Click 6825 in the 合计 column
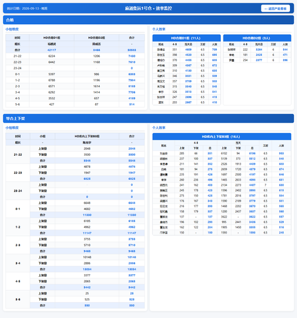This screenshot has width=297, height=318. [131, 179]
